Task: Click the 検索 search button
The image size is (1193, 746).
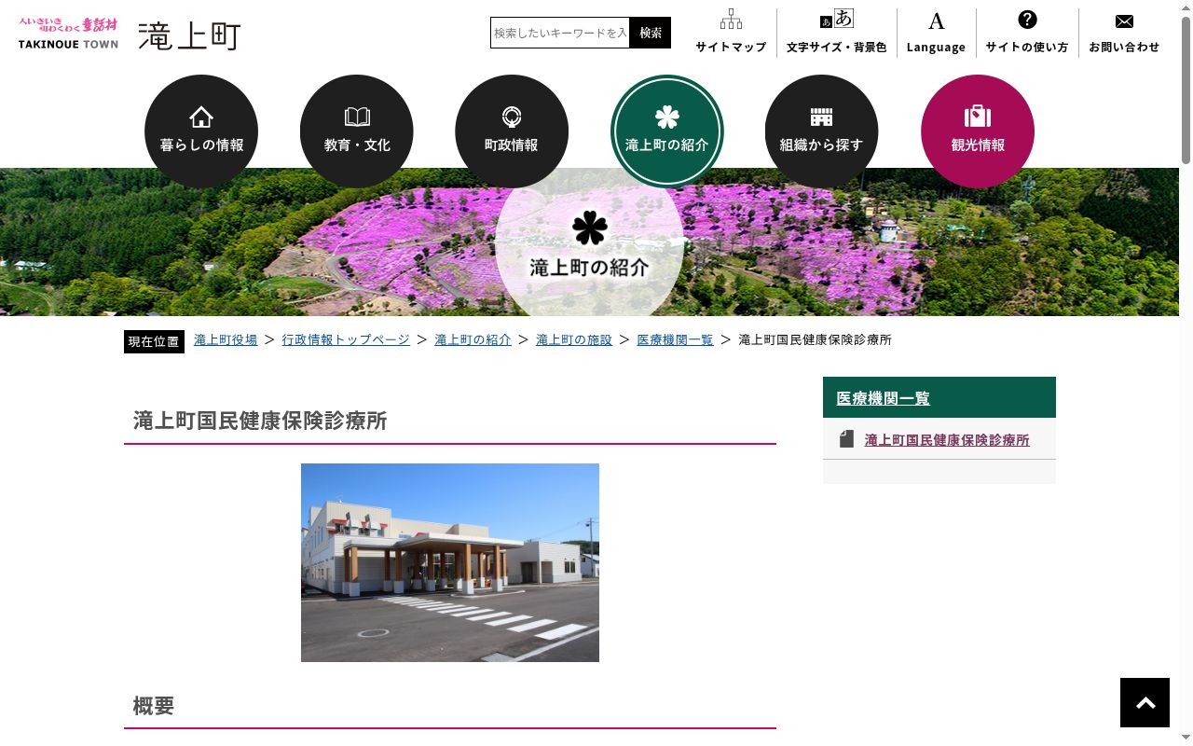Action: coord(651,33)
